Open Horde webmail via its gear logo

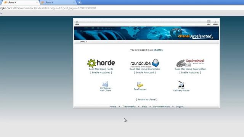click(101, 63)
